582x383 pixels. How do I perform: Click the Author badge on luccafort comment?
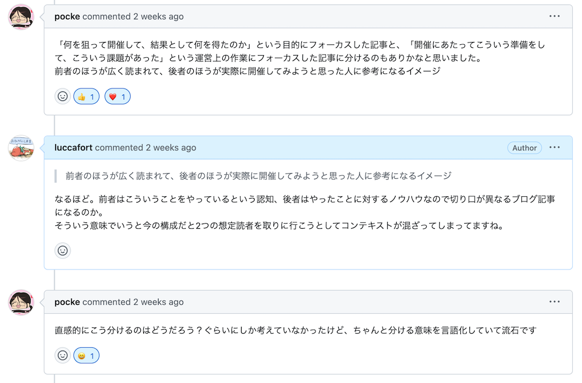pos(525,148)
